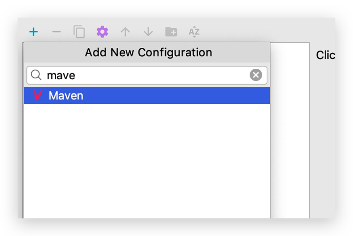Clear the search text with the X button
Screen dimensions: 353x236
pos(256,75)
